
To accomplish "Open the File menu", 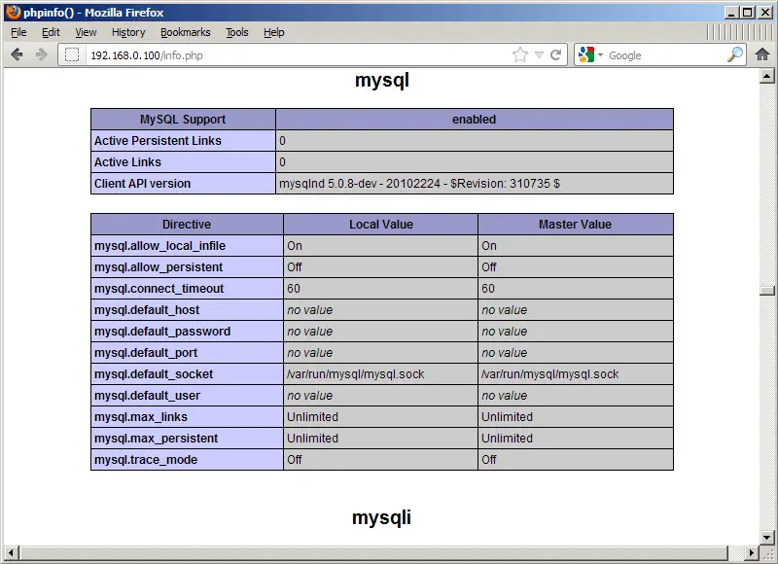I will tap(18, 32).
